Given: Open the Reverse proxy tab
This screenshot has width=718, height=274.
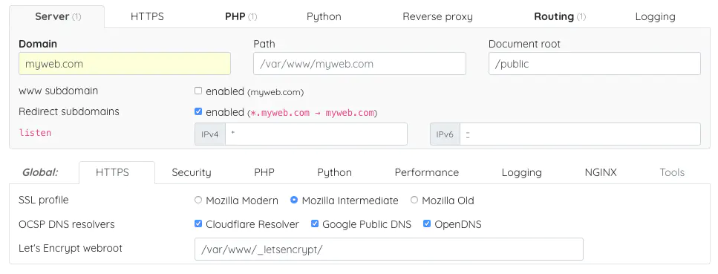Looking at the screenshot, I should 437,17.
